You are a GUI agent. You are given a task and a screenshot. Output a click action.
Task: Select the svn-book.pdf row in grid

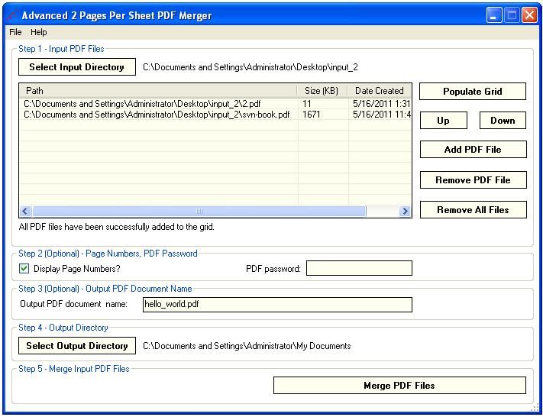point(153,115)
